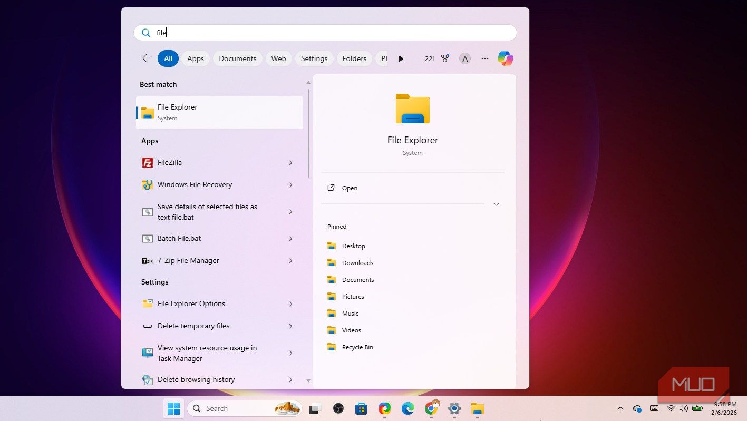Click the File Explorer Options settings icon
This screenshot has height=421, width=747.
point(148,304)
